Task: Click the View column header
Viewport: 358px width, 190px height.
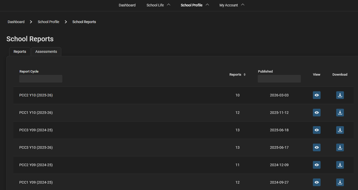Action: point(317,75)
